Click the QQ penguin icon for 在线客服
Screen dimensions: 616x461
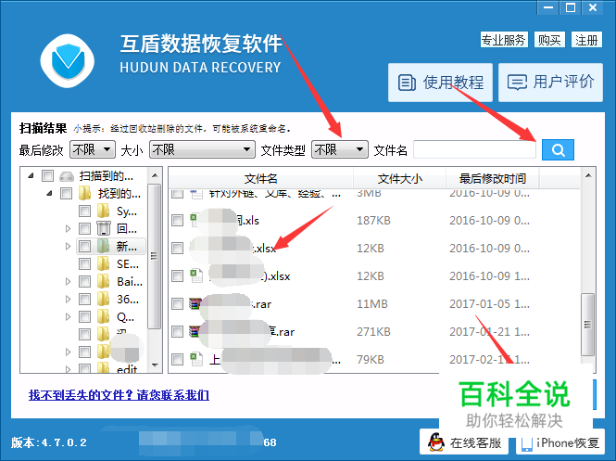436,442
